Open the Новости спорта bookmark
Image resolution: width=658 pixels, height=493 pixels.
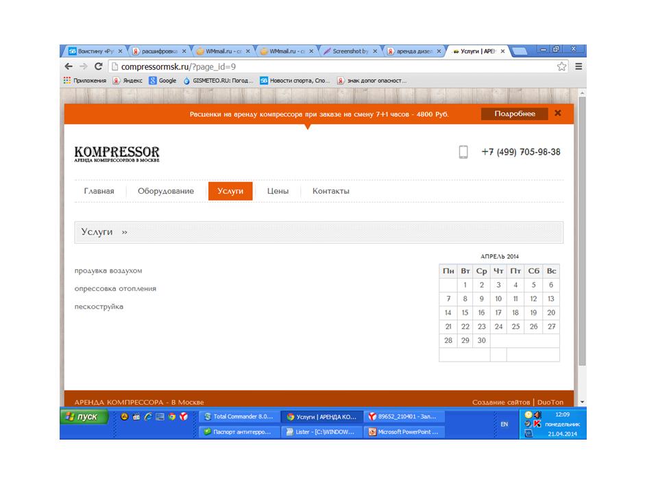coord(295,81)
